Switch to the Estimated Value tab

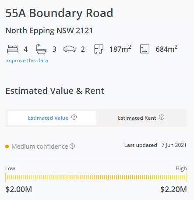tap(52, 118)
